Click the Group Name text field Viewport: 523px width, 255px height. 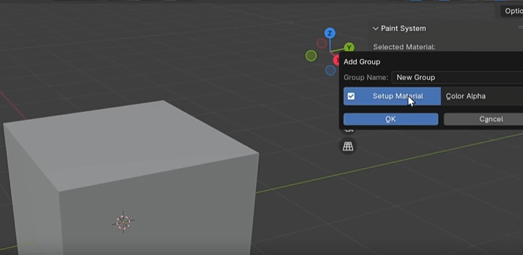456,77
